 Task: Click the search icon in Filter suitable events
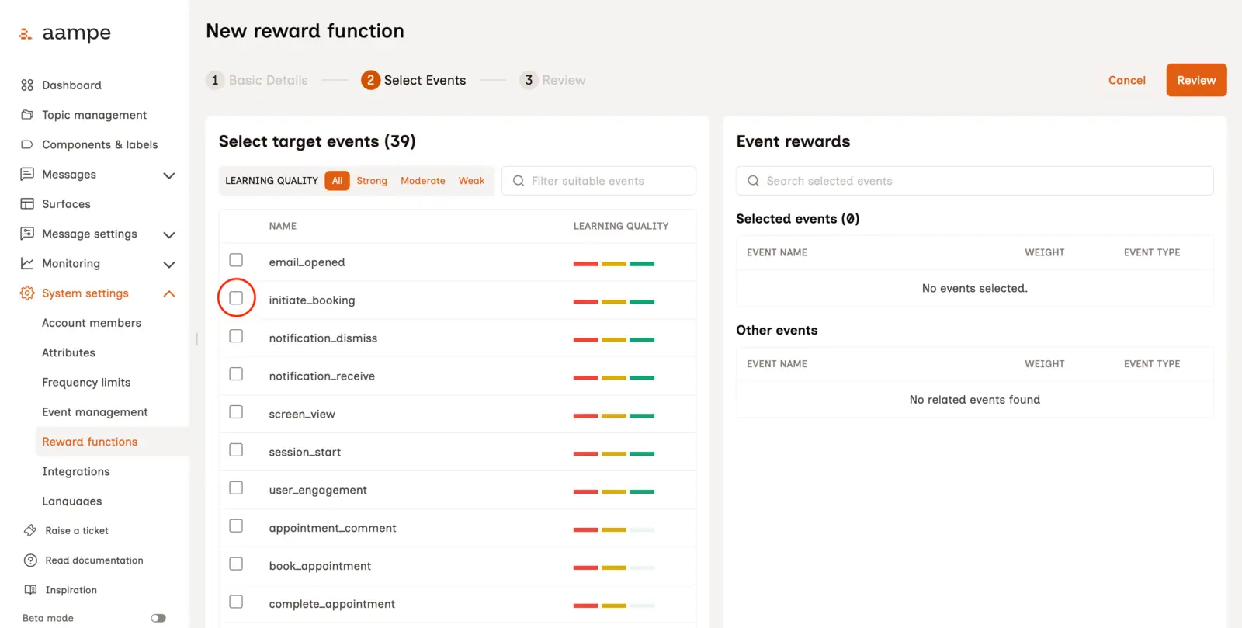519,181
